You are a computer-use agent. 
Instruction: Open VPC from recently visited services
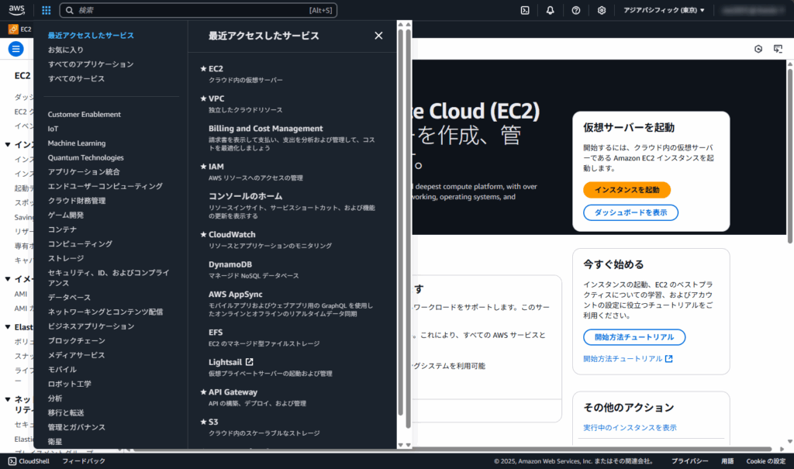216,98
